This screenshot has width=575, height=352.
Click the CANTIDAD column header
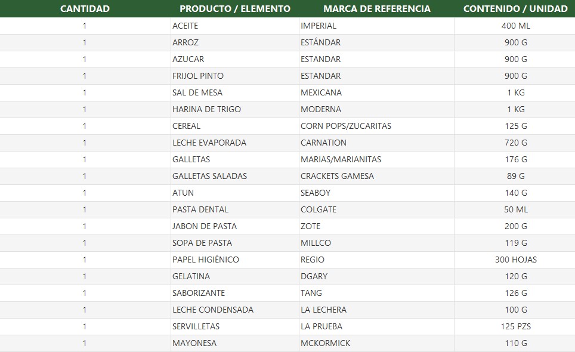click(85, 8)
